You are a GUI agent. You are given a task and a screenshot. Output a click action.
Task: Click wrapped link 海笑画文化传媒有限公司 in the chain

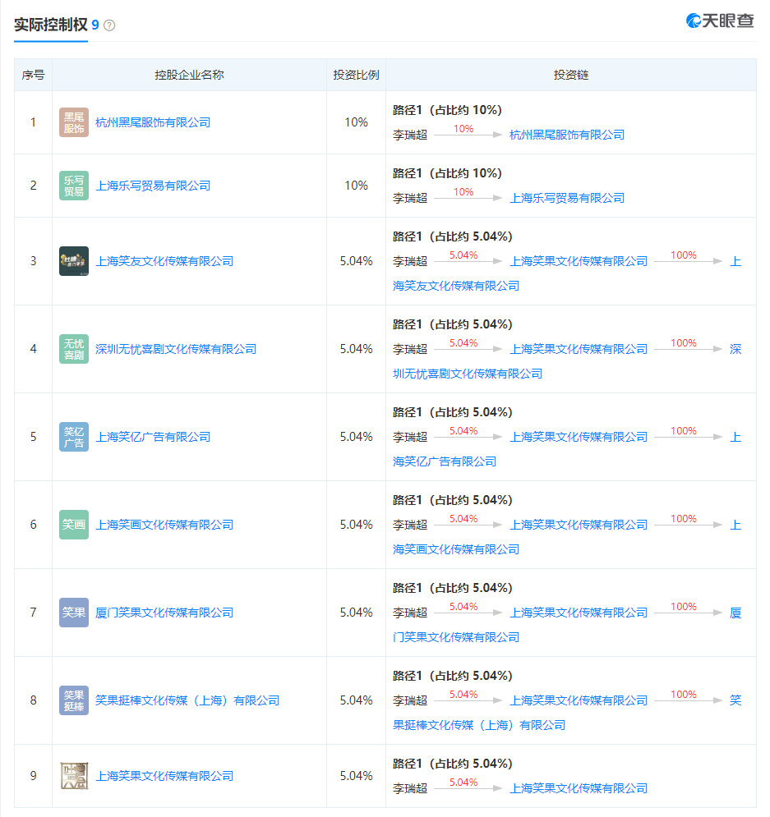click(x=455, y=549)
